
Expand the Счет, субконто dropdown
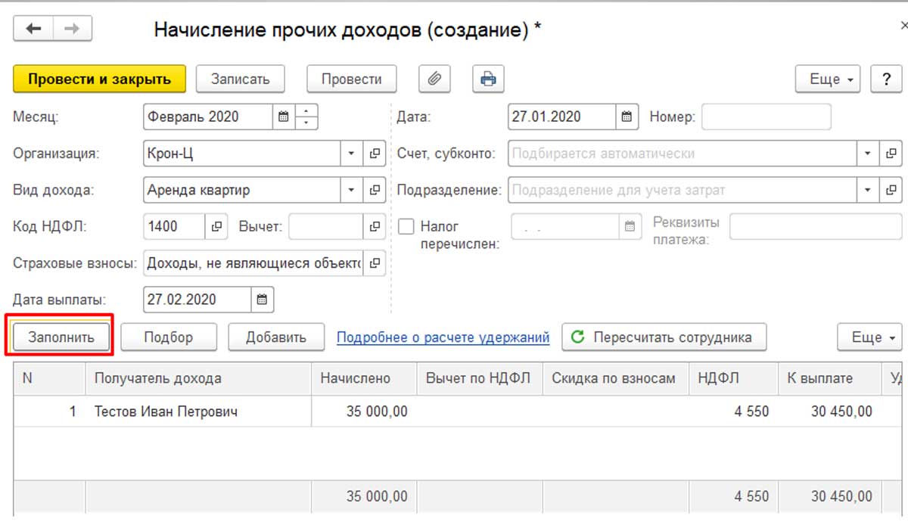(867, 153)
